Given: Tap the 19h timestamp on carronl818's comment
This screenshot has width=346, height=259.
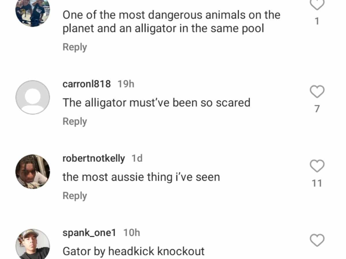Looking at the screenshot, I should click(x=126, y=84).
